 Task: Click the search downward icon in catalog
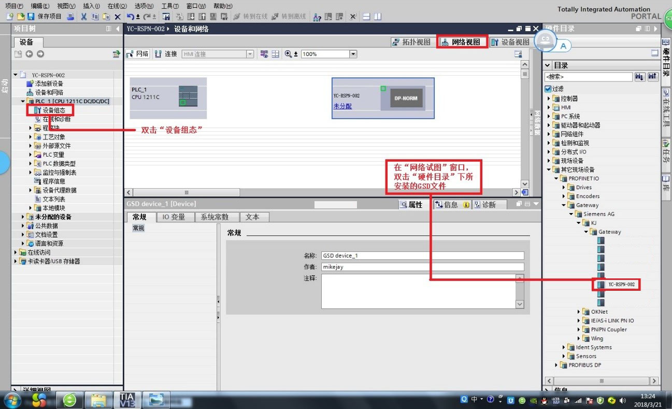coord(639,77)
